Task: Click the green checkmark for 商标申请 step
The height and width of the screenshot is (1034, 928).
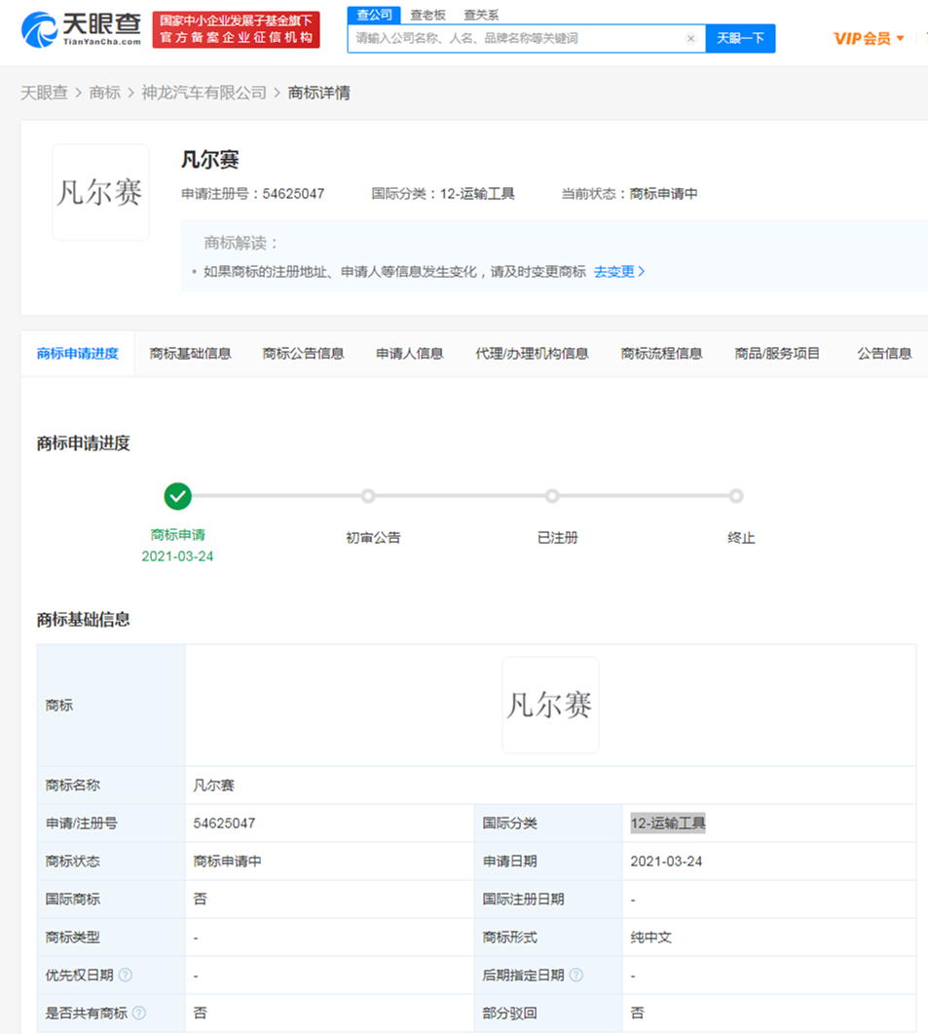Action: point(177,496)
